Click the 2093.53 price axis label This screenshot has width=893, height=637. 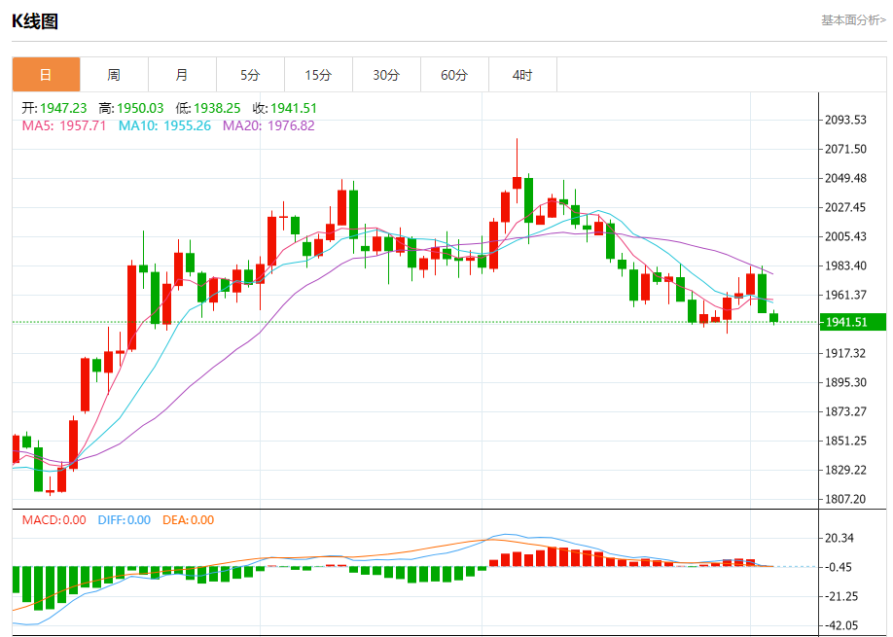(x=845, y=121)
